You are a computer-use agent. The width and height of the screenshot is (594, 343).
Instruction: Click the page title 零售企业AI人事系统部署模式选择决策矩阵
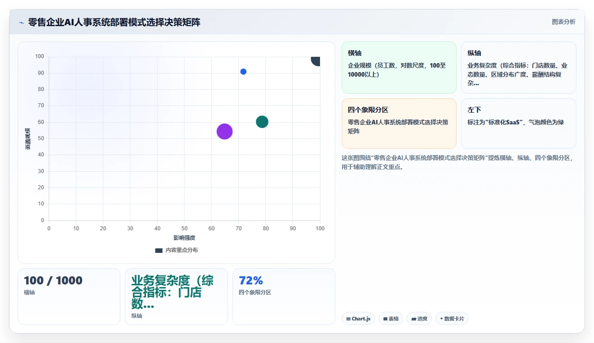coord(114,22)
